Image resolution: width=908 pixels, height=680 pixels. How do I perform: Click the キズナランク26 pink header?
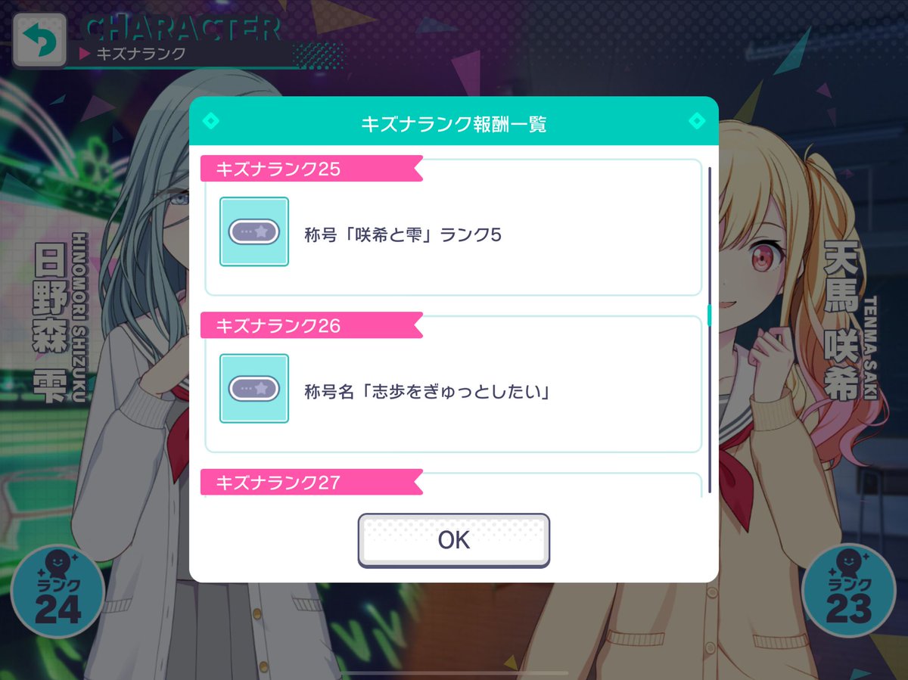point(310,325)
